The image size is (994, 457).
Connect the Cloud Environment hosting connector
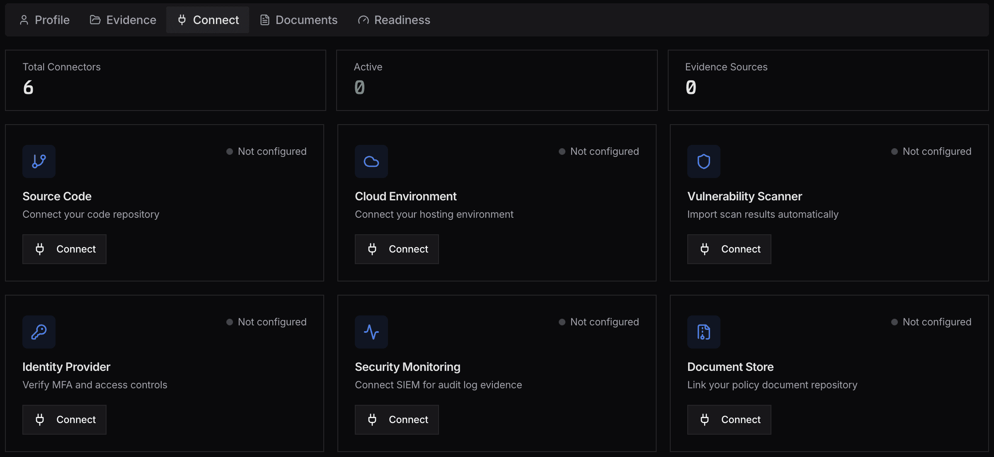click(x=397, y=249)
